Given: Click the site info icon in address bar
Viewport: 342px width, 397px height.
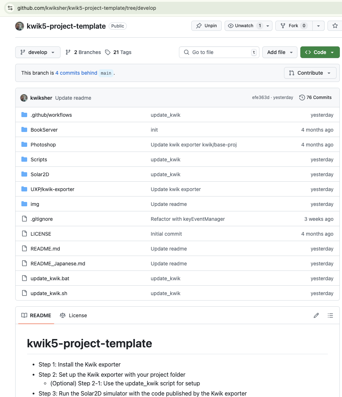Looking at the screenshot, I should point(10,8).
